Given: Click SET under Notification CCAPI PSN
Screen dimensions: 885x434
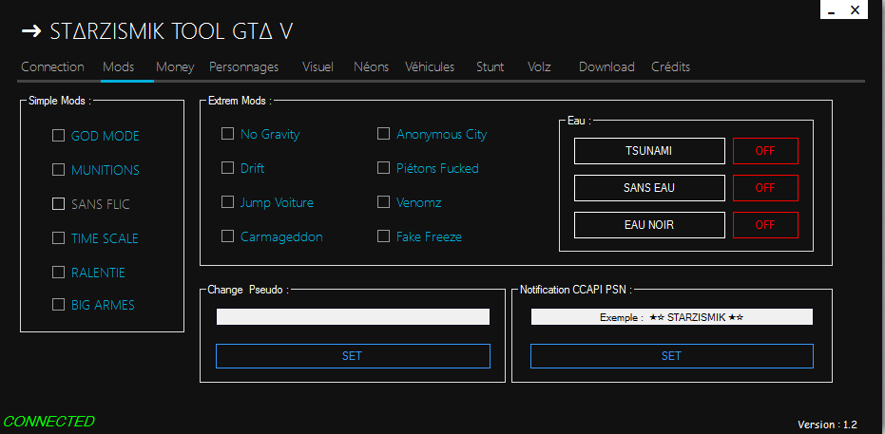Looking at the screenshot, I should coord(672,356).
